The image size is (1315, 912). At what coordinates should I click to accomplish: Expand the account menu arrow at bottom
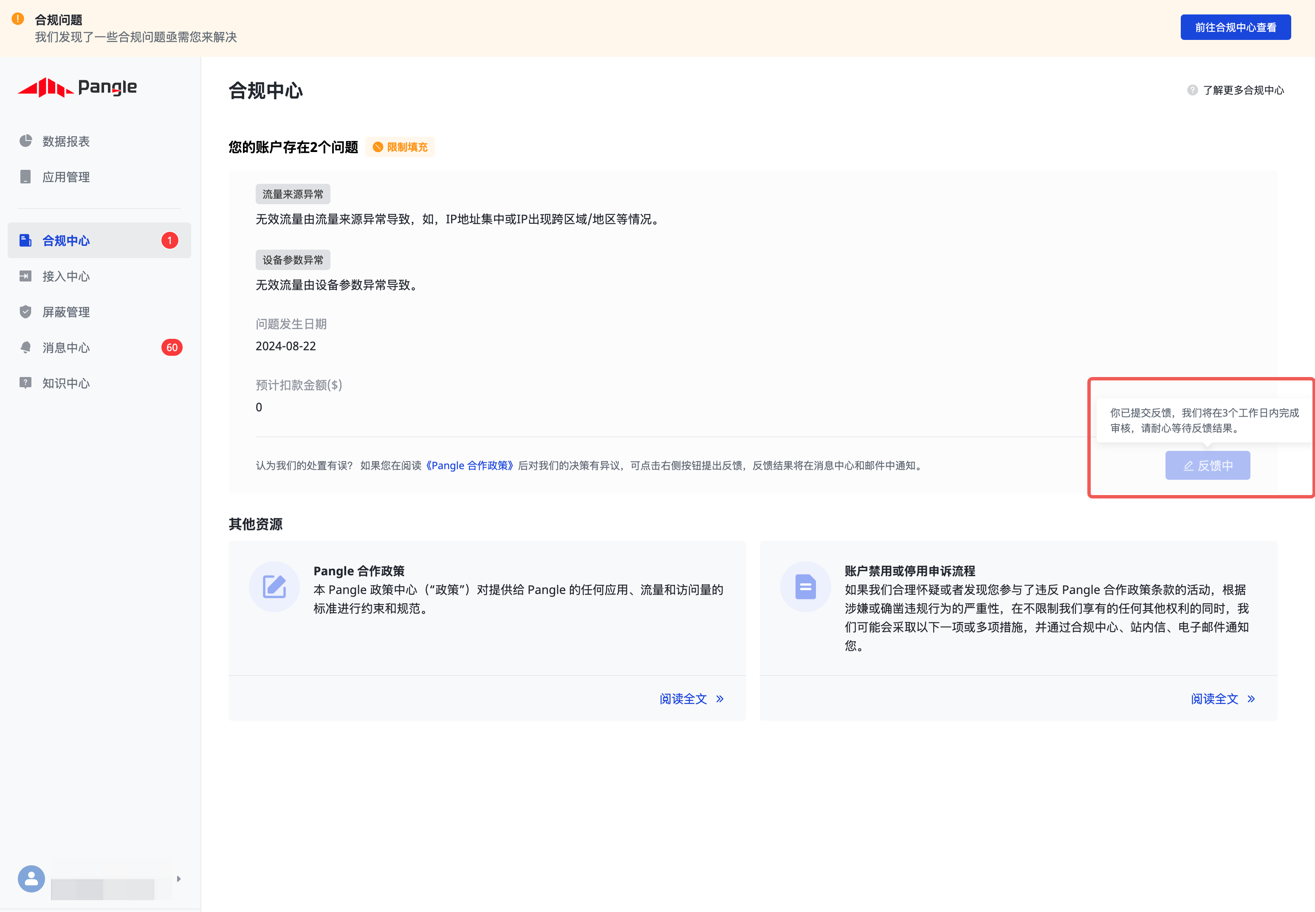point(179,879)
